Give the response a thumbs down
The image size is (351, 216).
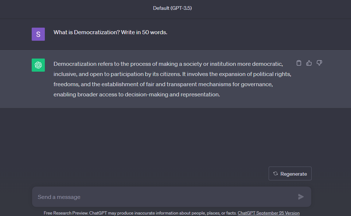(319, 63)
